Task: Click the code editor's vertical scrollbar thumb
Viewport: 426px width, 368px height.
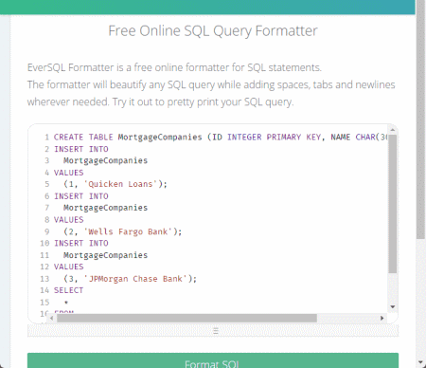Action: (x=393, y=204)
